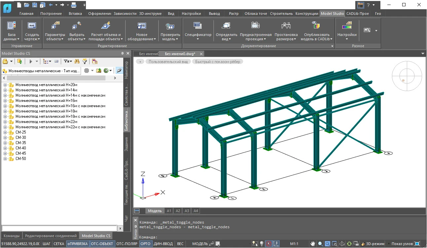
Task: Click the binoculars search icon in panel
Action: coord(77,61)
